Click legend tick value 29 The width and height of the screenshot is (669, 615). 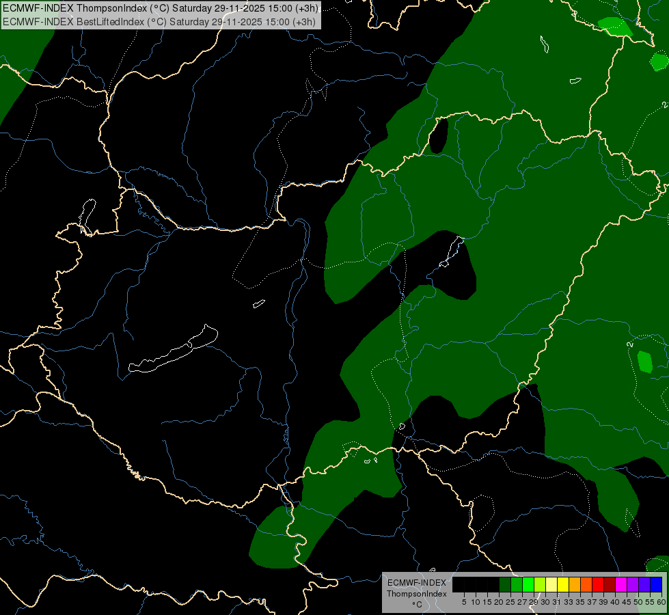pos(533,602)
